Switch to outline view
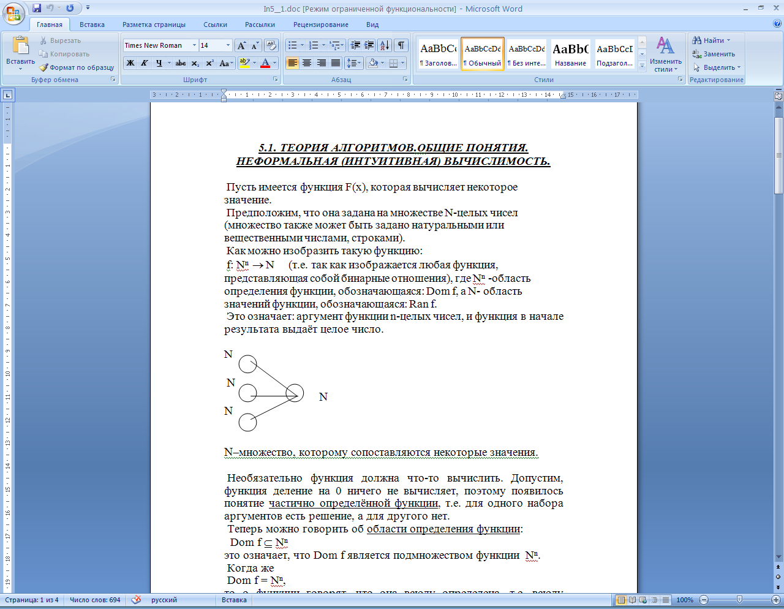 click(x=654, y=600)
